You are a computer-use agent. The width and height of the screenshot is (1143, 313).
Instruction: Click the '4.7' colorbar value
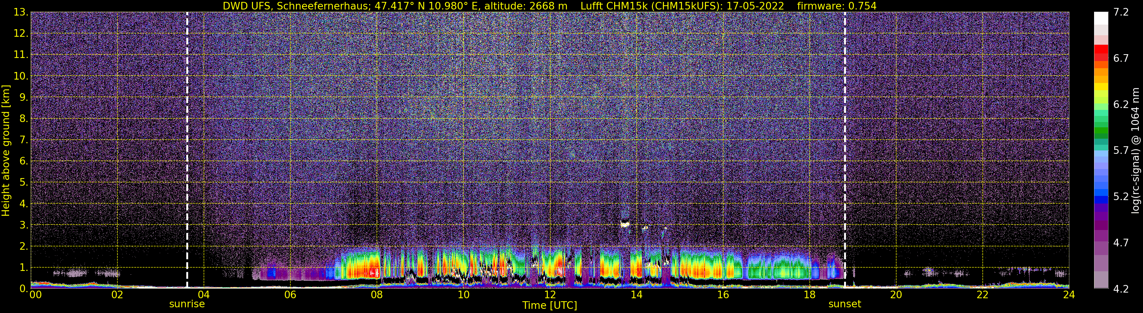click(x=1121, y=243)
